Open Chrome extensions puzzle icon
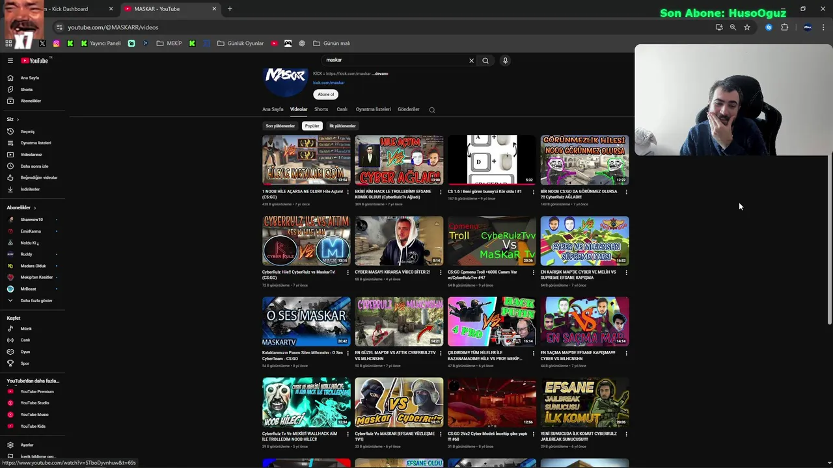 [x=784, y=27]
